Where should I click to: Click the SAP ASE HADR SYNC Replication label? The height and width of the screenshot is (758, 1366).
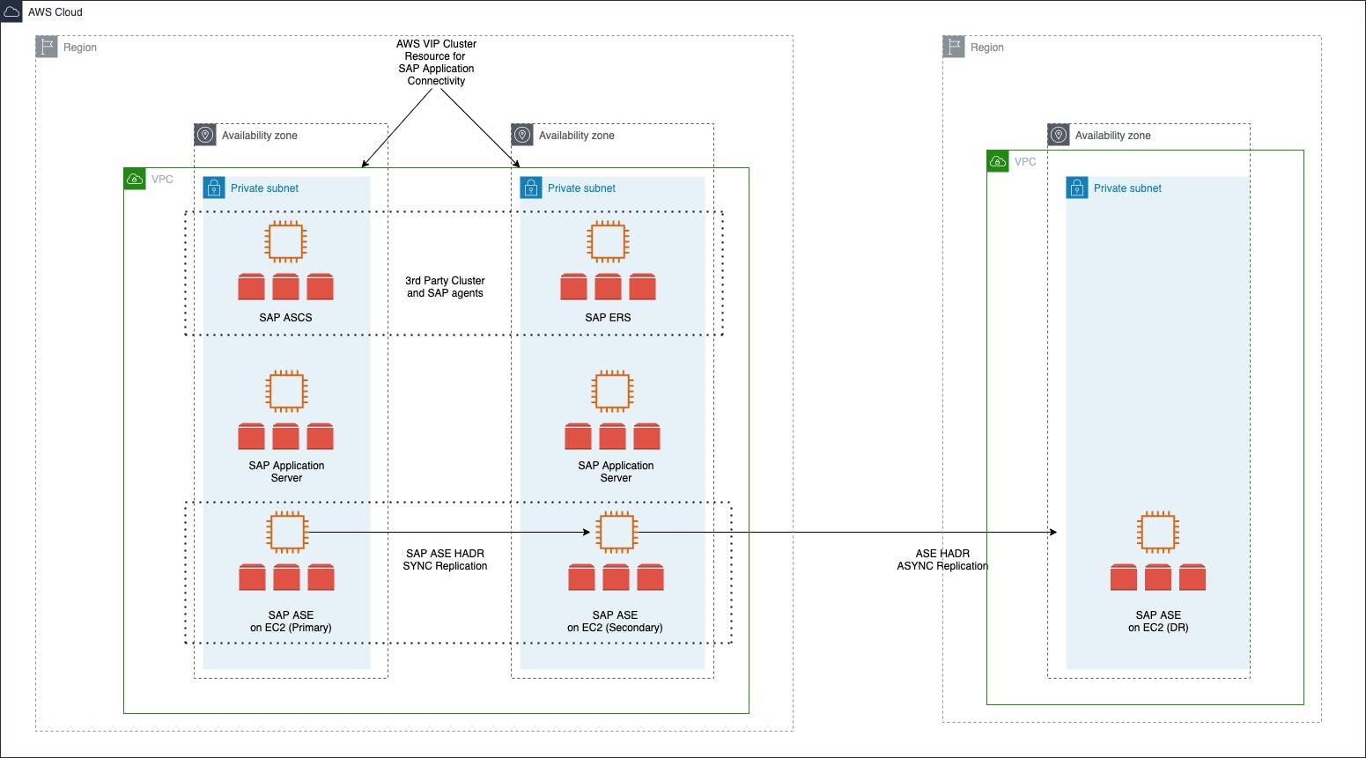click(x=445, y=560)
